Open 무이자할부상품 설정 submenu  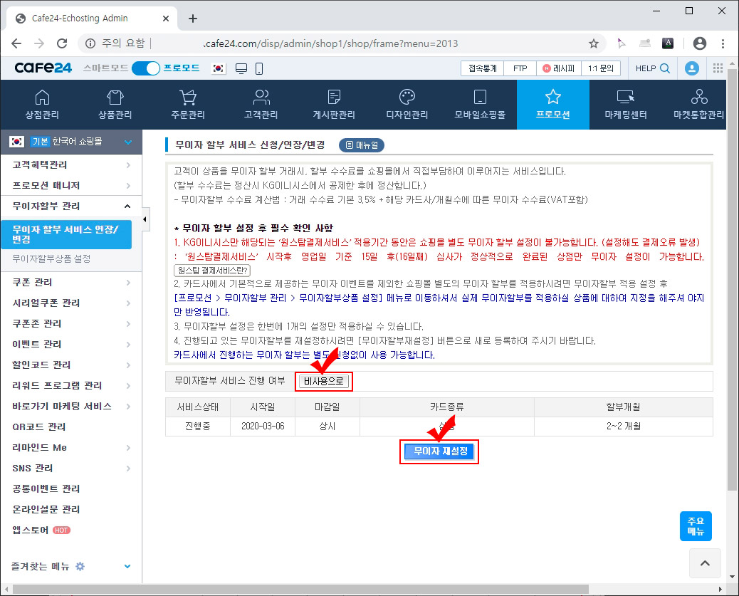coord(51,259)
